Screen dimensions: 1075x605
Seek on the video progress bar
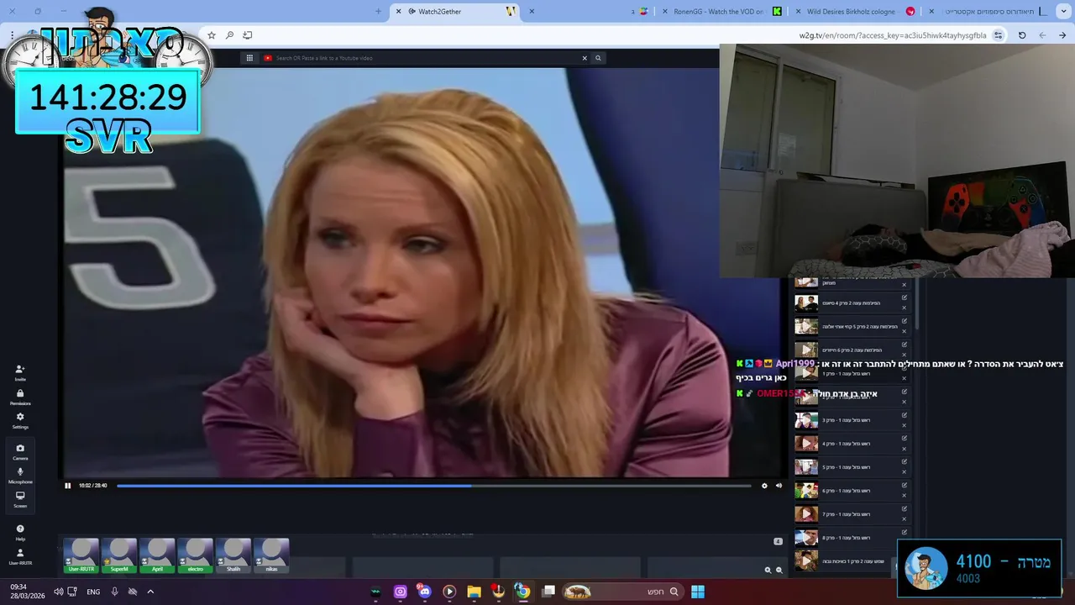(433, 486)
